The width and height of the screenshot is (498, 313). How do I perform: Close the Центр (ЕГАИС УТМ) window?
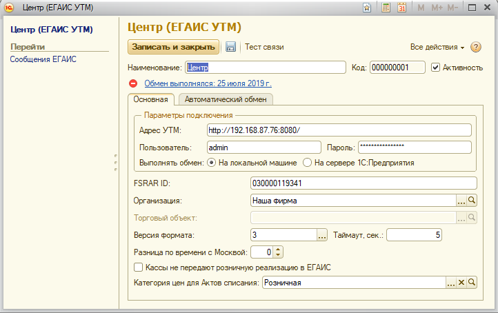click(488, 8)
